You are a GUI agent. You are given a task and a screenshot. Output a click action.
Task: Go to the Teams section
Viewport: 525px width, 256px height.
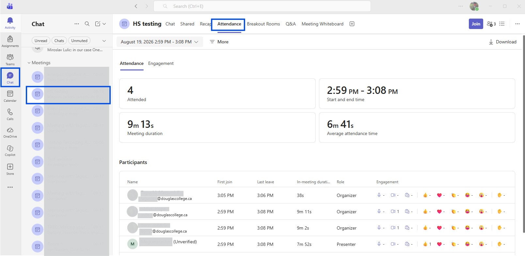tap(10, 60)
